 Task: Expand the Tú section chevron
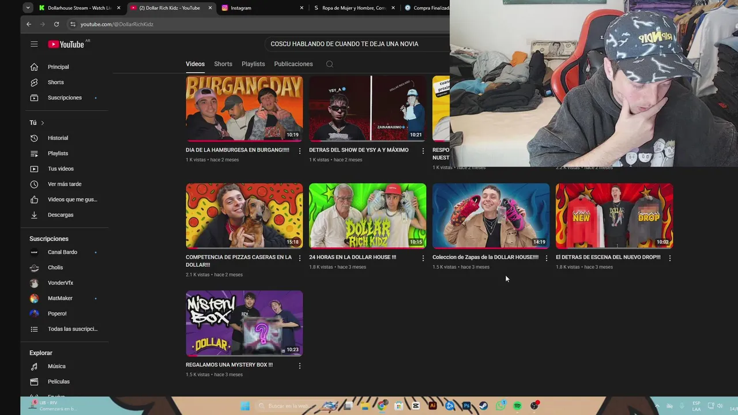coord(42,123)
